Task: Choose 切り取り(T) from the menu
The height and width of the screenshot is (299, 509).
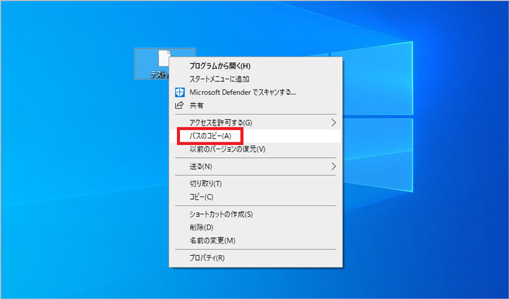Action: 255,184
